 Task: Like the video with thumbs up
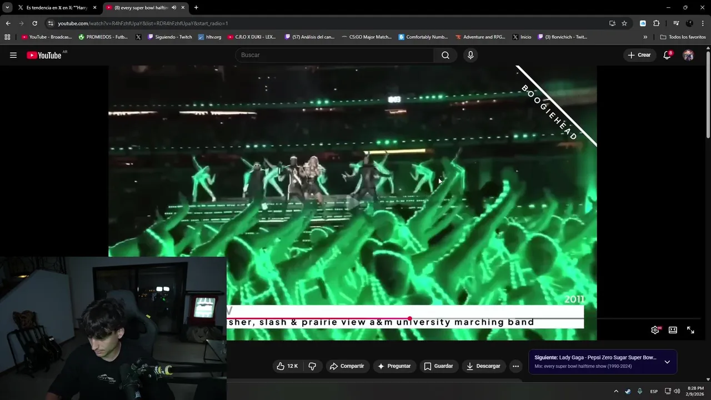(x=288, y=366)
